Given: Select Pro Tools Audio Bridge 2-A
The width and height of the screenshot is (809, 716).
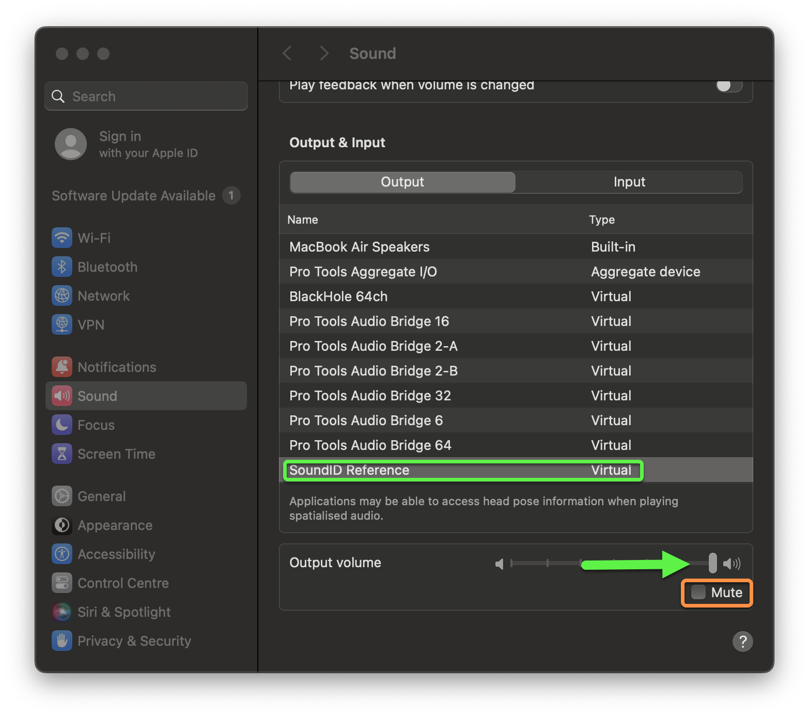Looking at the screenshot, I should (516, 346).
